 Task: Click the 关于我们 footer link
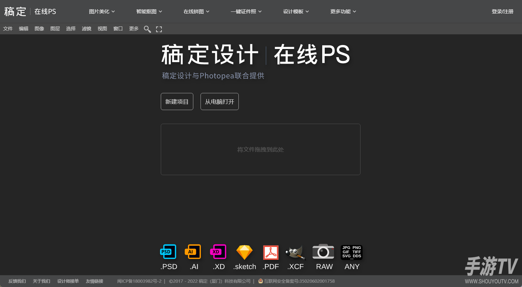click(x=42, y=281)
